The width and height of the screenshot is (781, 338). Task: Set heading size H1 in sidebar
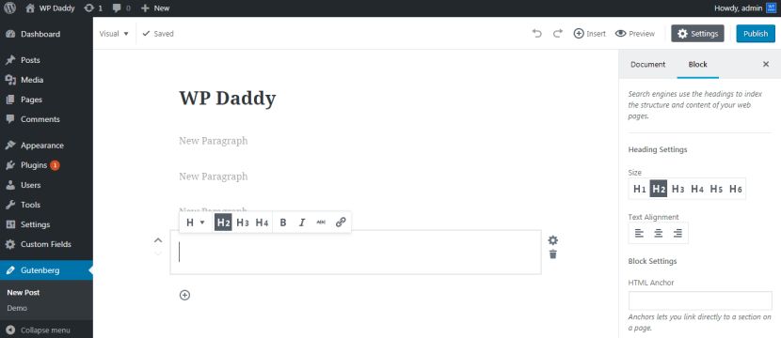640,189
